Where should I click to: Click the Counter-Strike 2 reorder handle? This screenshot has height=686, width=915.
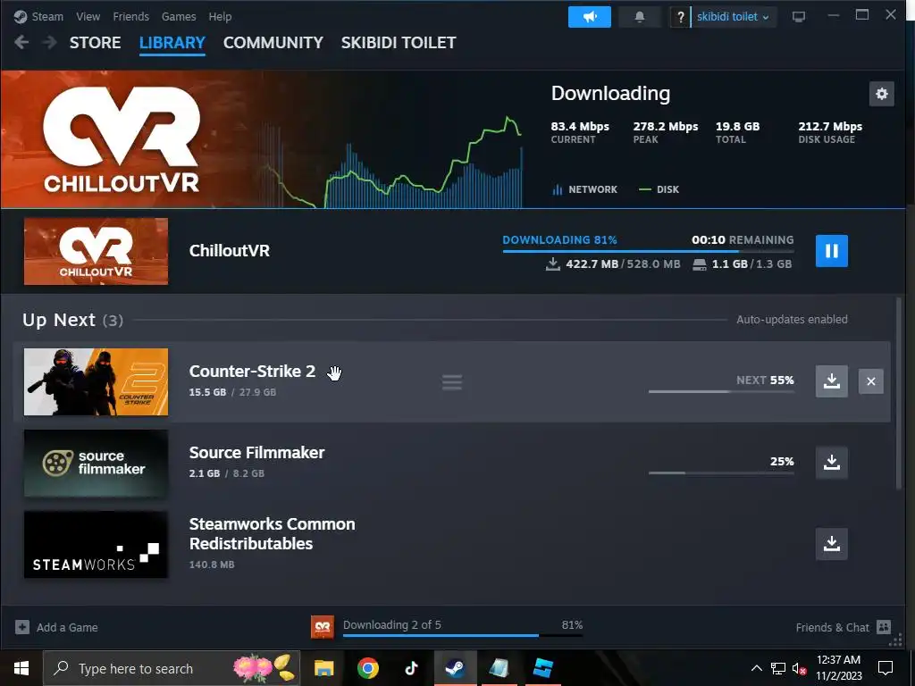pyautogui.click(x=451, y=382)
